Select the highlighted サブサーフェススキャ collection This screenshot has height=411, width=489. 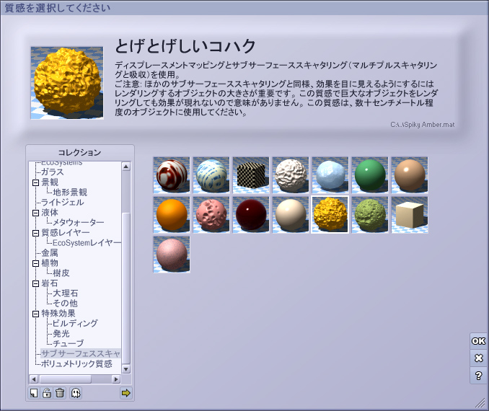[x=81, y=353]
